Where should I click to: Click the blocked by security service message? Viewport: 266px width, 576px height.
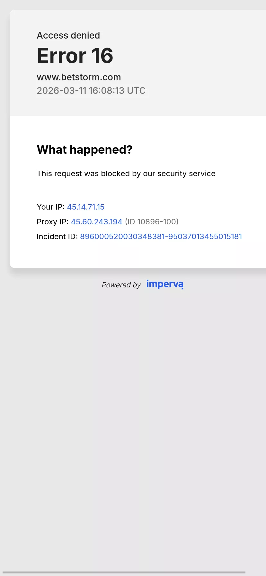[x=126, y=174]
